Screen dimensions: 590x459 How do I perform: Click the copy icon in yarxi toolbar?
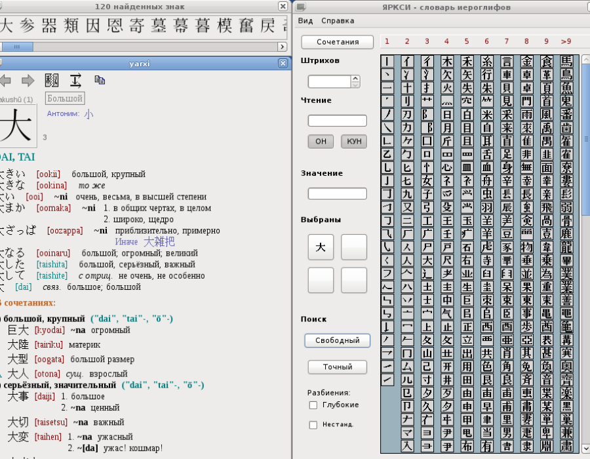(100, 80)
